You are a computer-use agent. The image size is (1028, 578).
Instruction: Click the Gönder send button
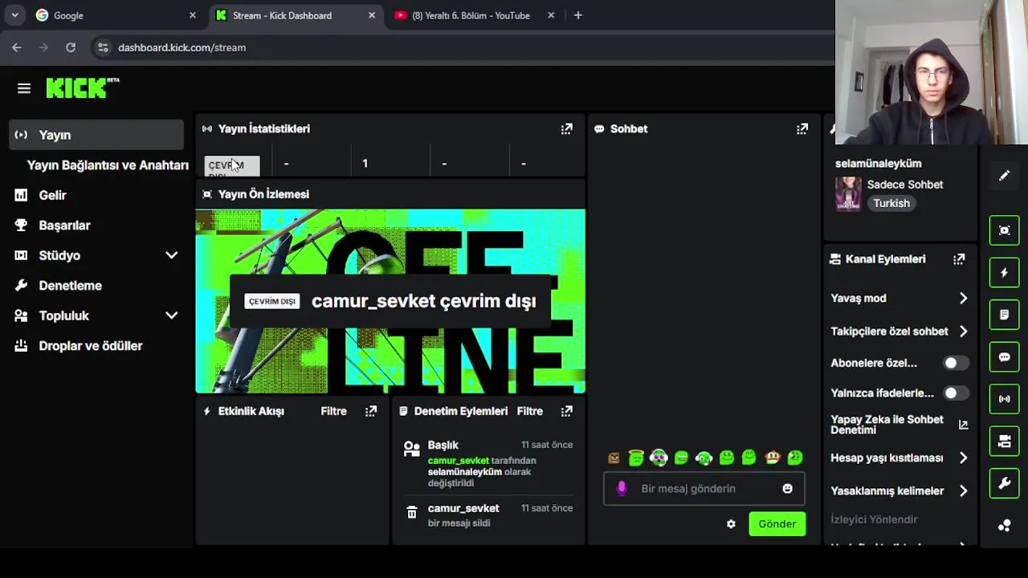(777, 524)
